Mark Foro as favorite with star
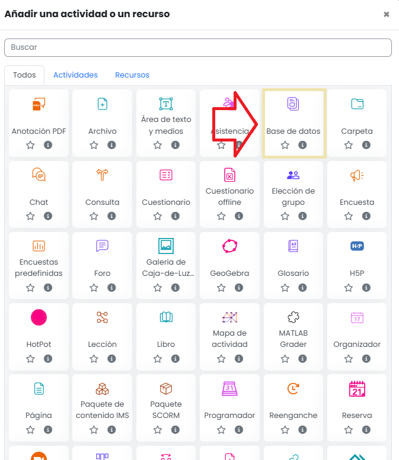Viewport: 399px width, 460px height. click(94, 288)
